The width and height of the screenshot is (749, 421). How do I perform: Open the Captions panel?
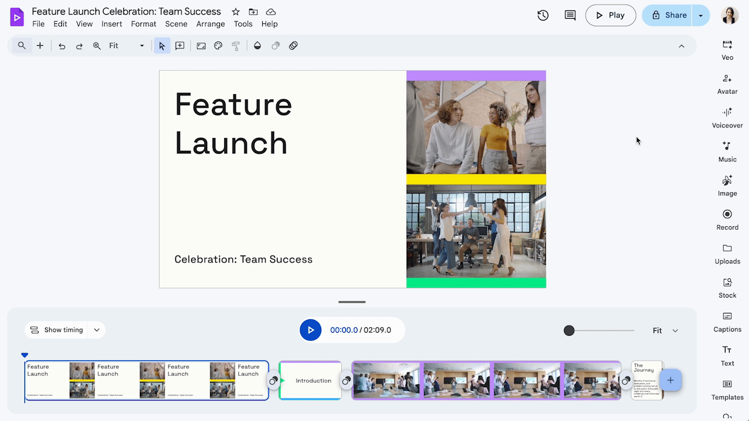click(x=727, y=322)
